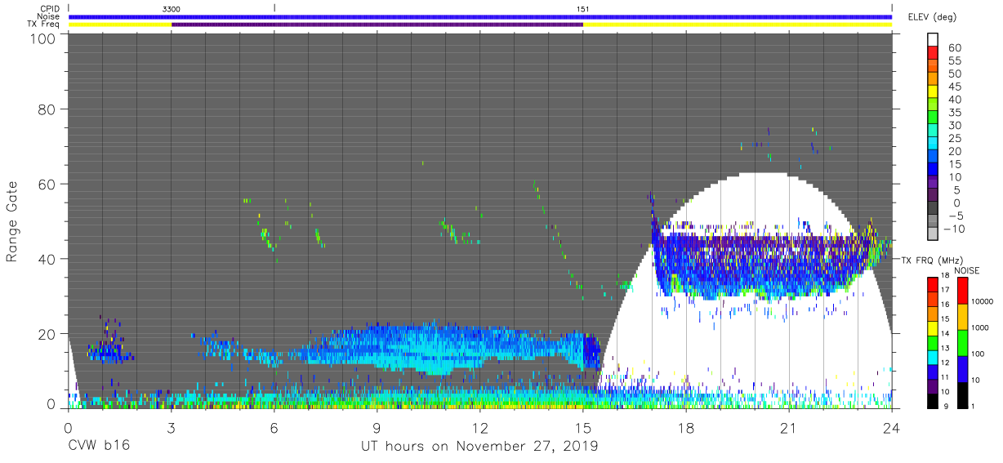
Task: Click the x-axis tick label 6
Action: click(274, 428)
